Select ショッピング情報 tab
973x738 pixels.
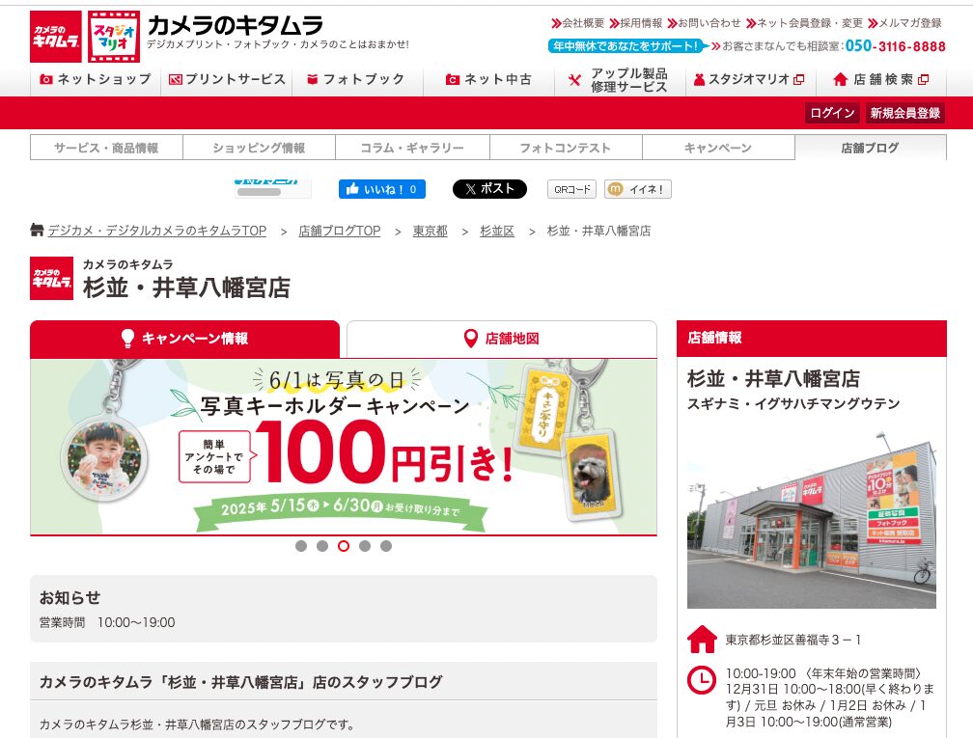[259, 148]
